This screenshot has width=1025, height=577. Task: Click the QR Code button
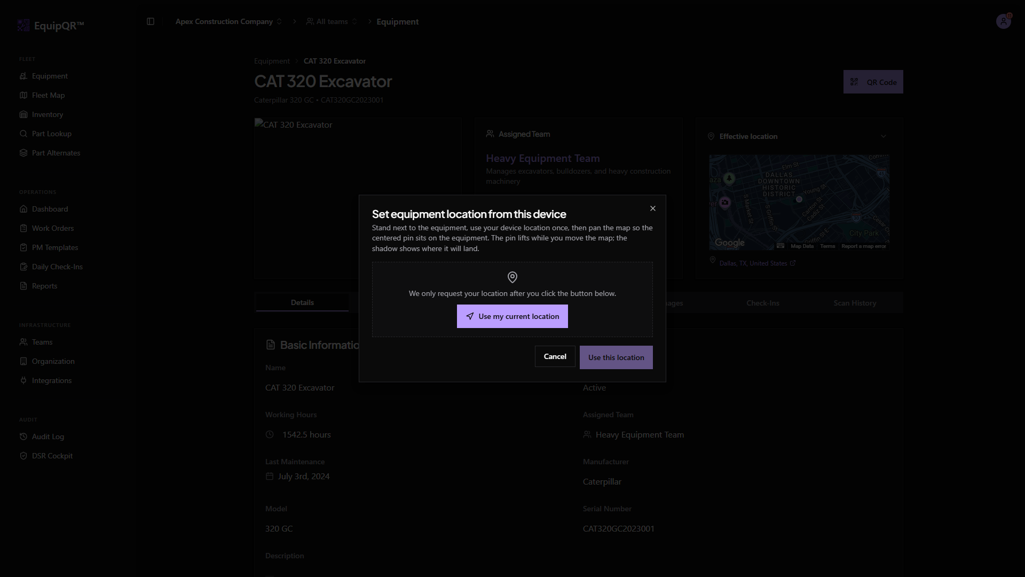[873, 82]
